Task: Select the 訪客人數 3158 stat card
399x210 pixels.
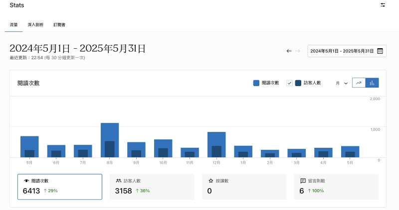Action: [x=152, y=187]
